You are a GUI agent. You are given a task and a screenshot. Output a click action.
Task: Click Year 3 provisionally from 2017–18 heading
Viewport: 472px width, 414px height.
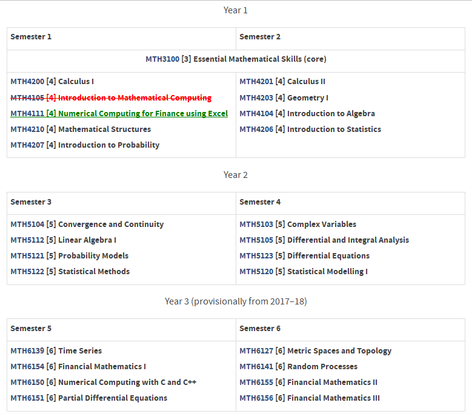click(236, 301)
